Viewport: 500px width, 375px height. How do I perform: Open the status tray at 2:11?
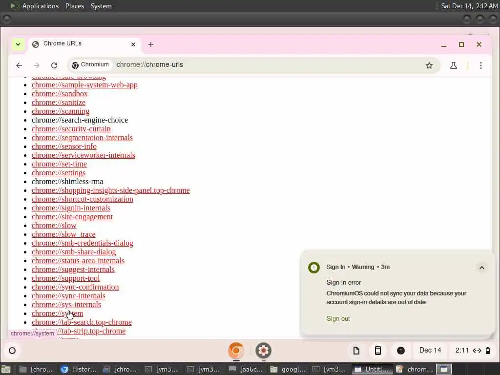coord(473,351)
